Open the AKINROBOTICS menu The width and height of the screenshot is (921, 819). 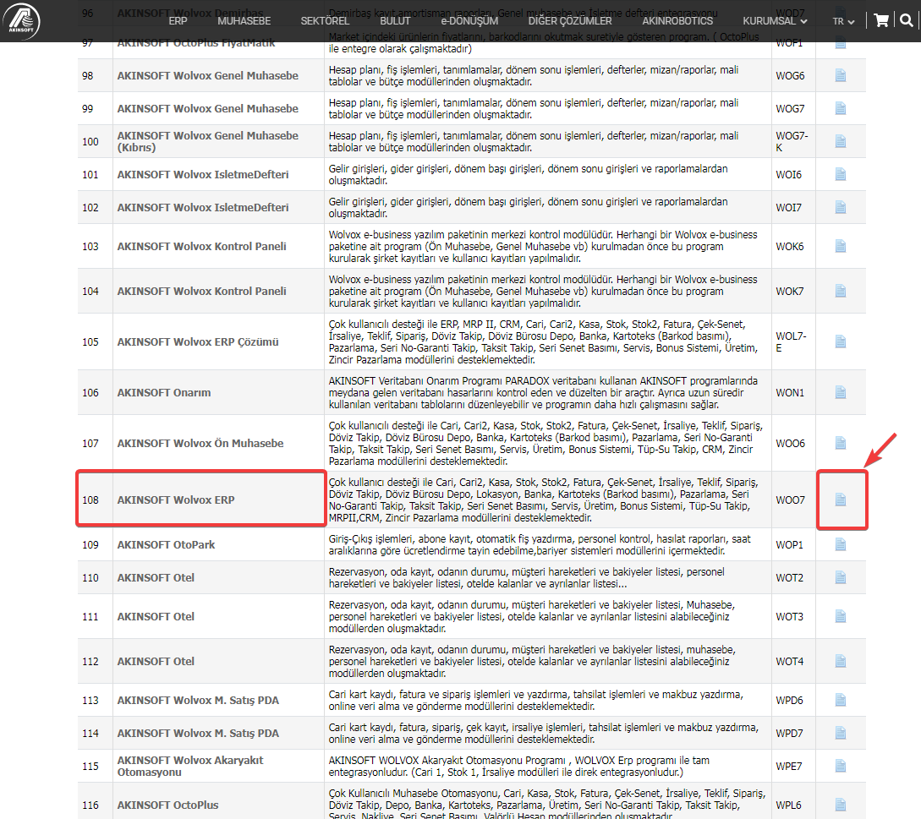tap(677, 21)
